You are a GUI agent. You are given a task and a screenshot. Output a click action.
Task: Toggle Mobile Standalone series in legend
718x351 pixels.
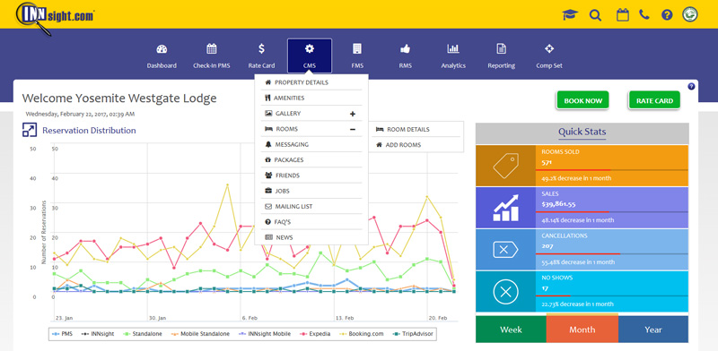pyautogui.click(x=199, y=334)
